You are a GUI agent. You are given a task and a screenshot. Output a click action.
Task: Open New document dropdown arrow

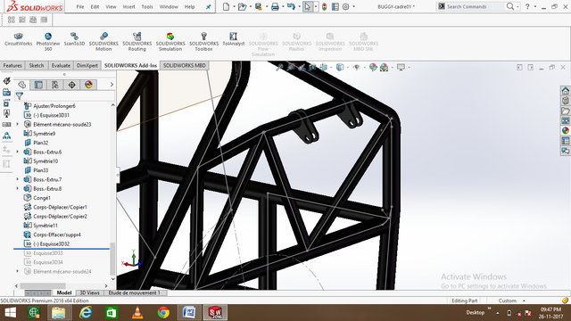pyautogui.click(x=234, y=6)
